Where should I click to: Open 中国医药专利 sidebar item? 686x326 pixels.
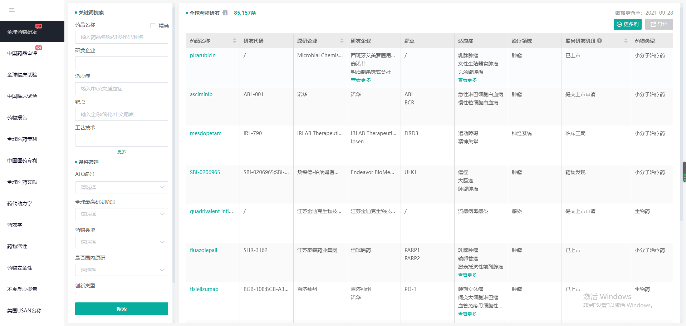32,160
